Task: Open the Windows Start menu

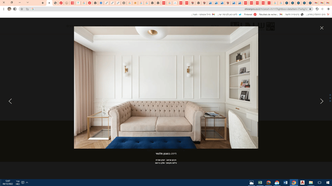Action: click(x=328, y=183)
